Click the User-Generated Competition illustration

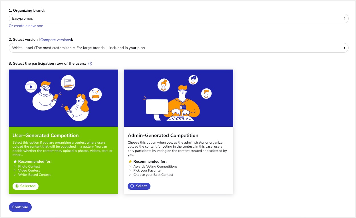click(x=63, y=98)
